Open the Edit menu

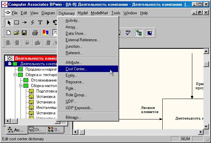point(24,13)
